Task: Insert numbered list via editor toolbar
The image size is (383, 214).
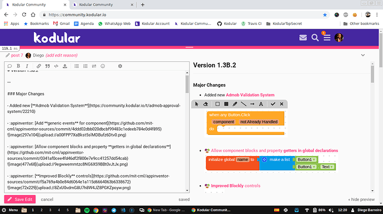Action: pos(85,66)
